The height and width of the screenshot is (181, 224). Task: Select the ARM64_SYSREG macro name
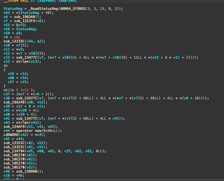(x=73, y=9)
